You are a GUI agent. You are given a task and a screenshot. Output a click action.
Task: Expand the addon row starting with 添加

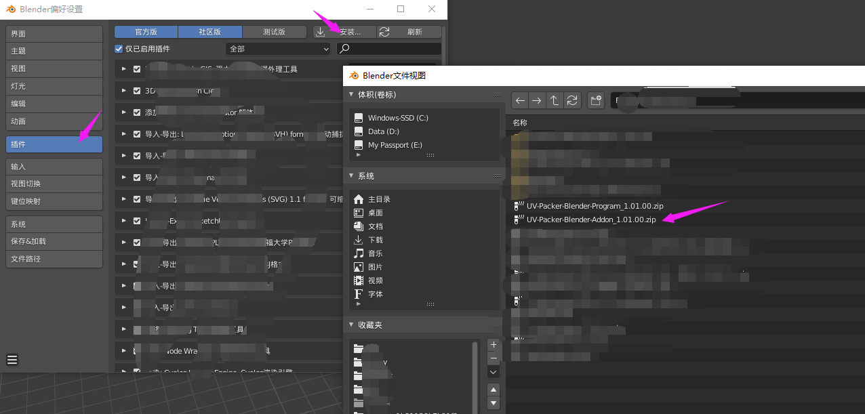[x=124, y=112]
